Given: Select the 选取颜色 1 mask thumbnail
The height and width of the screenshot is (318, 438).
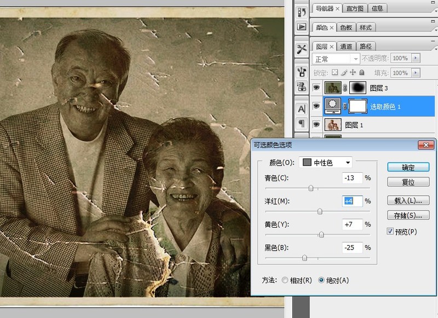Looking at the screenshot, I should [x=358, y=106].
